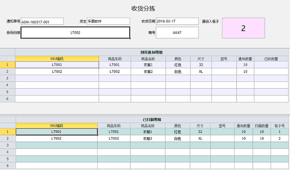Viewport: 290px width, 170px height.
Task: Click LT002 SKU编码 cell in 已扫描明细 table
Action: click(x=57, y=139)
